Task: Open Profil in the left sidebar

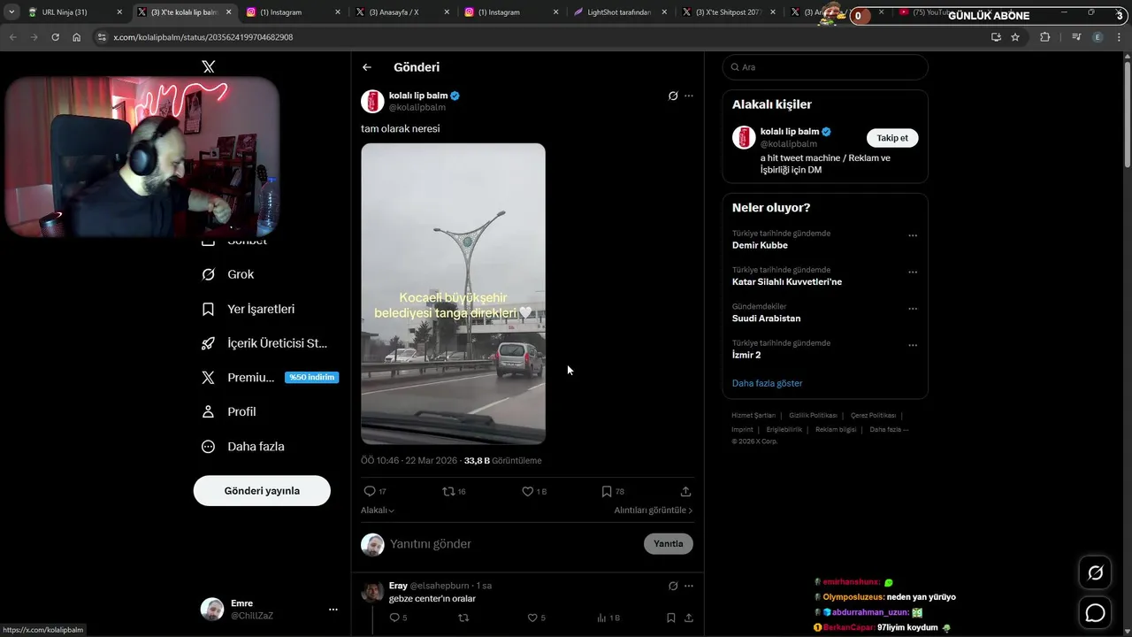Action: point(228,412)
